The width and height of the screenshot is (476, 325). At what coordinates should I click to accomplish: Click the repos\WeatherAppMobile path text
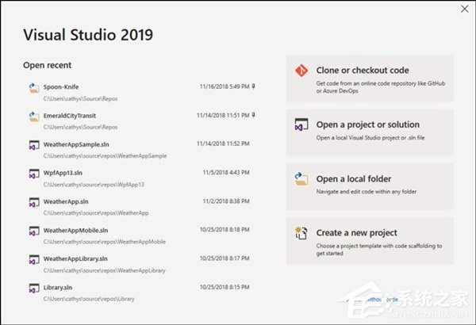105,242
